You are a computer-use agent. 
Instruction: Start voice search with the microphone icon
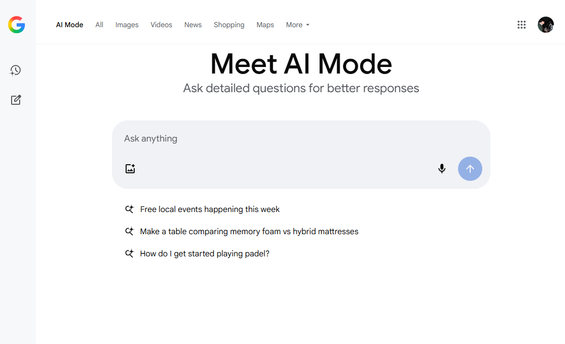coord(442,168)
